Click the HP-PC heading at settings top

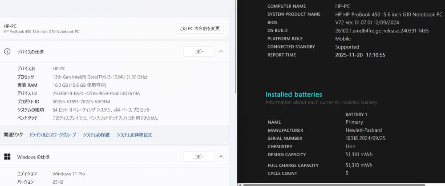pyautogui.click(x=10, y=26)
